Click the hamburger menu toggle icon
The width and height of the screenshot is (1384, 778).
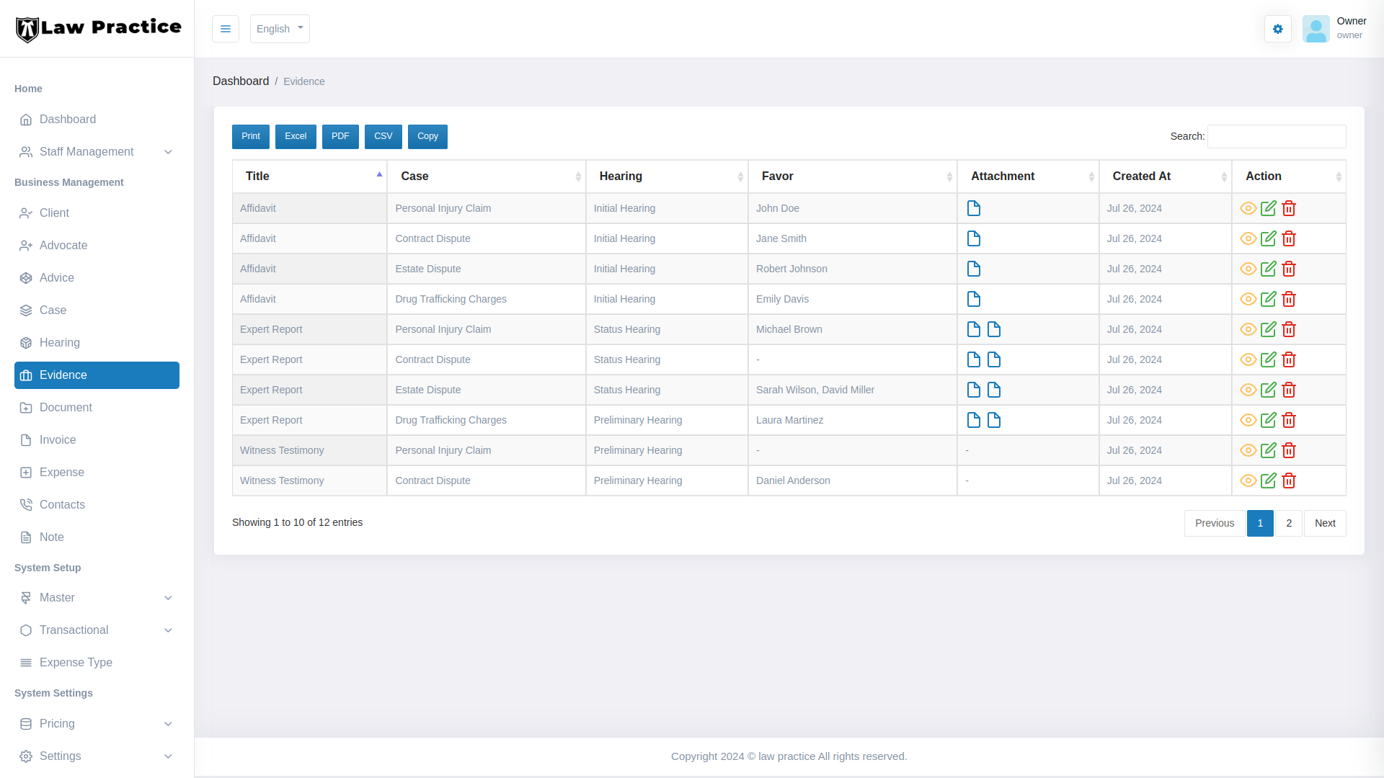coord(225,29)
